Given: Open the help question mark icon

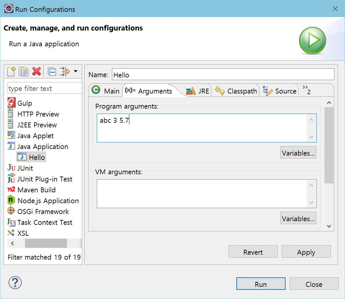Looking at the screenshot, I should 15,283.
